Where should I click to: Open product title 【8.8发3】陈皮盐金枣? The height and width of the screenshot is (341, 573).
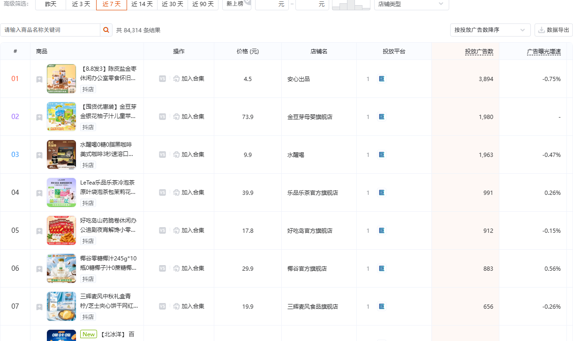pyautogui.click(x=109, y=73)
